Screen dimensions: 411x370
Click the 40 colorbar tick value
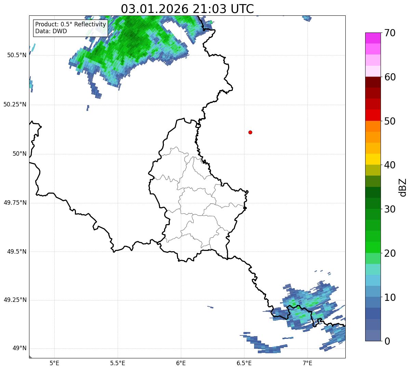[390, 165]
